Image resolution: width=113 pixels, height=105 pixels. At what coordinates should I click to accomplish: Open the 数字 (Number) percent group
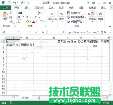(62, 17)
